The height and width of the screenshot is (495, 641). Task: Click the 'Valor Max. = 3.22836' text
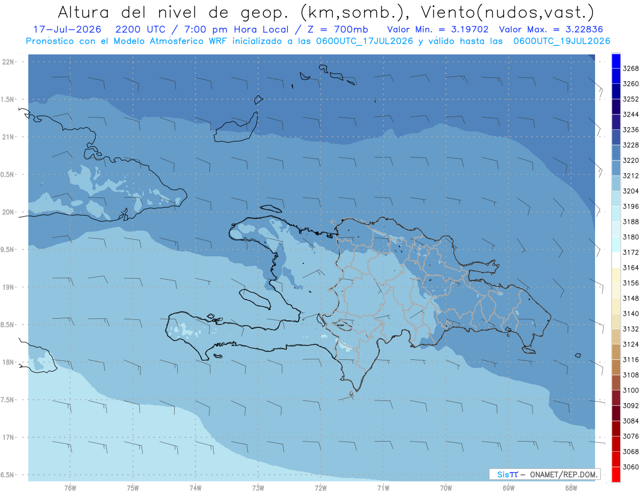pos(551,29)
